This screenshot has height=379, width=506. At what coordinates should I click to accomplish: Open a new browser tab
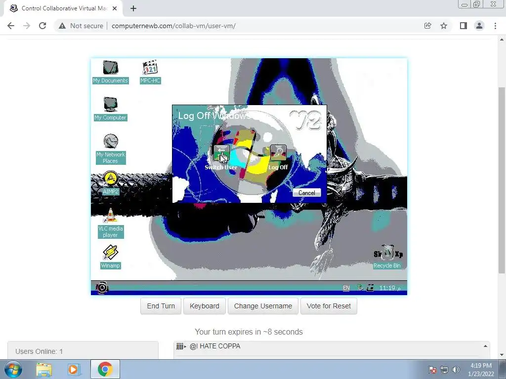point(133,8)
